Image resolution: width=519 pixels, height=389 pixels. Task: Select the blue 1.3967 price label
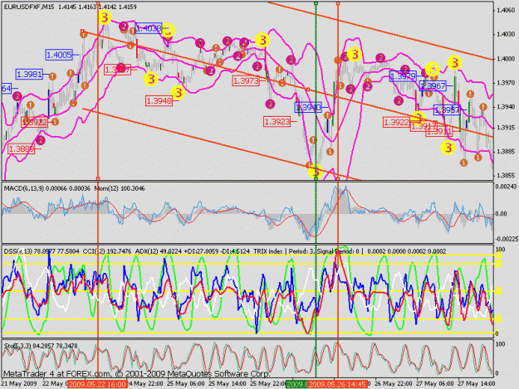click(x=433, y=86)
